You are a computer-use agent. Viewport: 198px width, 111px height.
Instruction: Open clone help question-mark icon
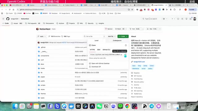point(126,45)
